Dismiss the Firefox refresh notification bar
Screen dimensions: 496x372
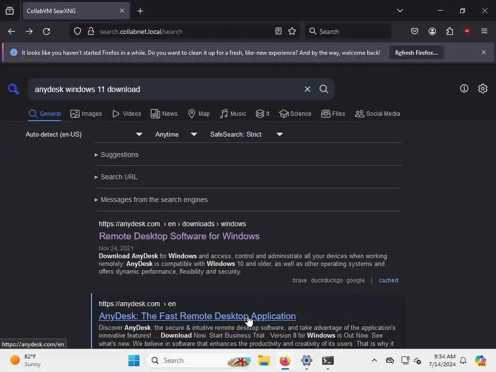(484, 52)
